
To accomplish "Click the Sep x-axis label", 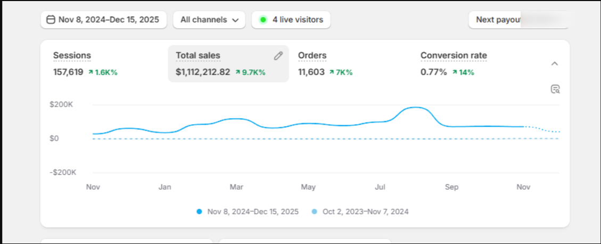I will click(x=451, y=187).
